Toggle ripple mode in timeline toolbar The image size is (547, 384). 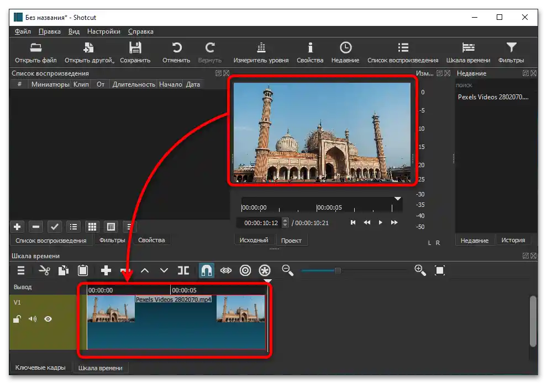[x=245, y=270]
